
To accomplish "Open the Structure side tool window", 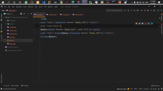I will (1, 28).
